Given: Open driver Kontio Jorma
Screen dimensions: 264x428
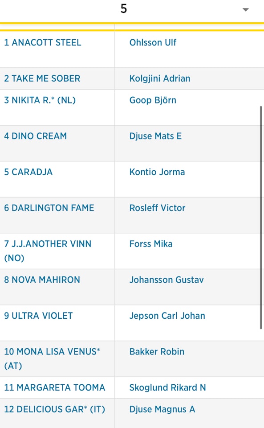Looking at the screenshot, I should 157,172.
